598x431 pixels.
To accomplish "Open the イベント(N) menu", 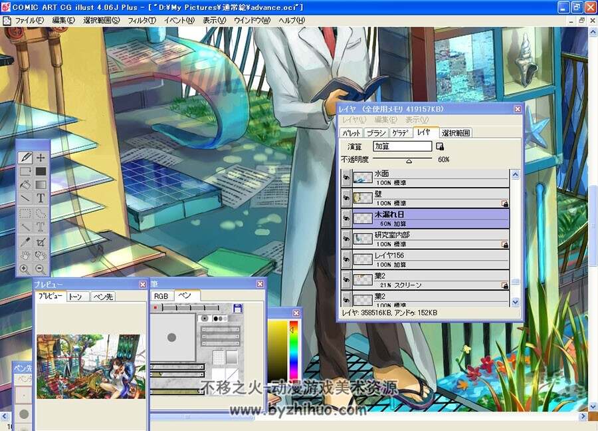I will (x=179, y=21).
